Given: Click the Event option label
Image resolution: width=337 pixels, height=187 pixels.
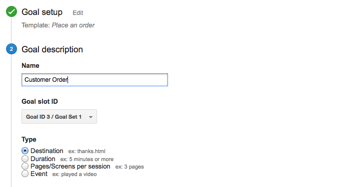Looking at the screenshot, I should pyautogui.click(x=39, y=174).
